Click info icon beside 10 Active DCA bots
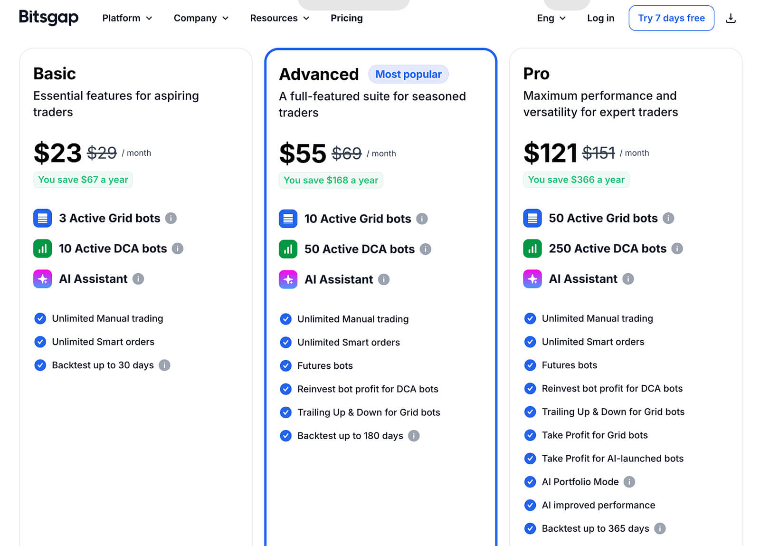The image size is (760, 546). tap(177, 249)
